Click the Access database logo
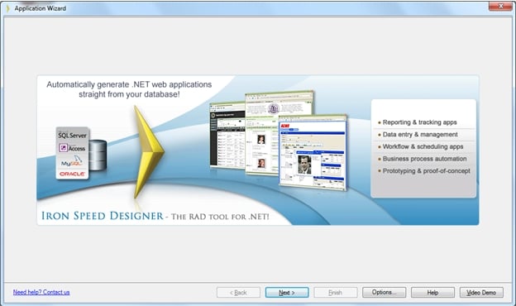The image size is (516, 306). pos(72,148)
